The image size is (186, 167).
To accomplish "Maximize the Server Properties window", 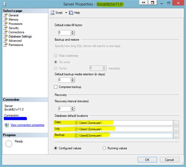I will click(169, 3).
